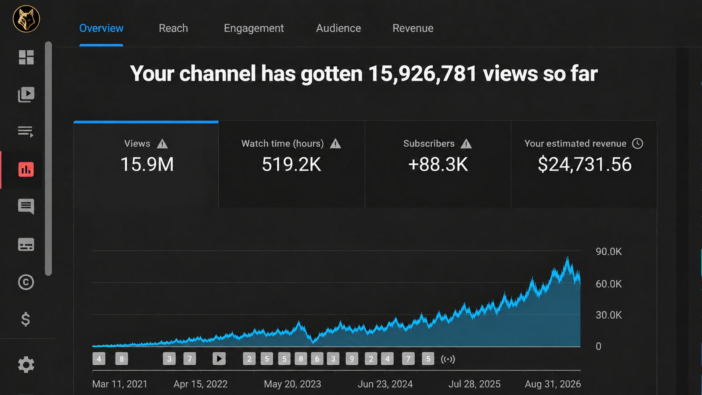Screen dimensions: 702x395
Task: Click the warning triangle next to Views
Action: (163, 144)
